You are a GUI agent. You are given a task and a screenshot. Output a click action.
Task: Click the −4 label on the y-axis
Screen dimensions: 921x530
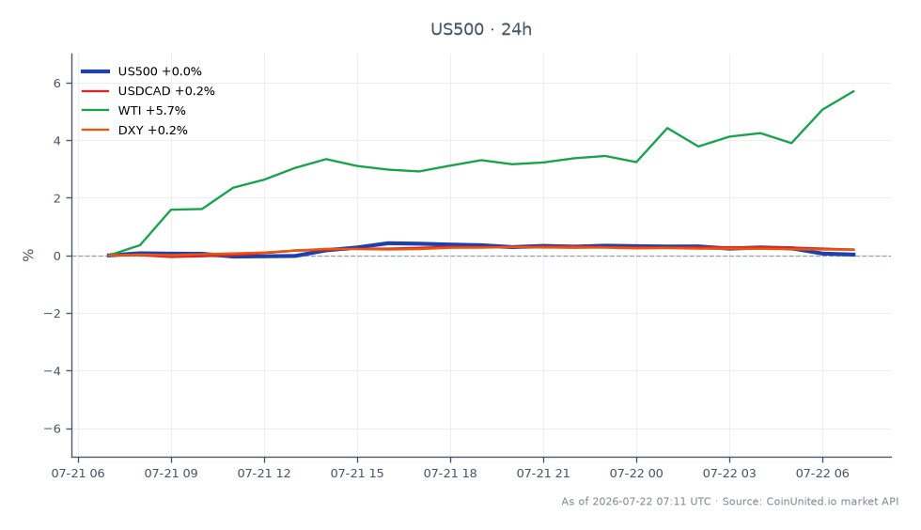pyautogui.click(x=53, y=371)
